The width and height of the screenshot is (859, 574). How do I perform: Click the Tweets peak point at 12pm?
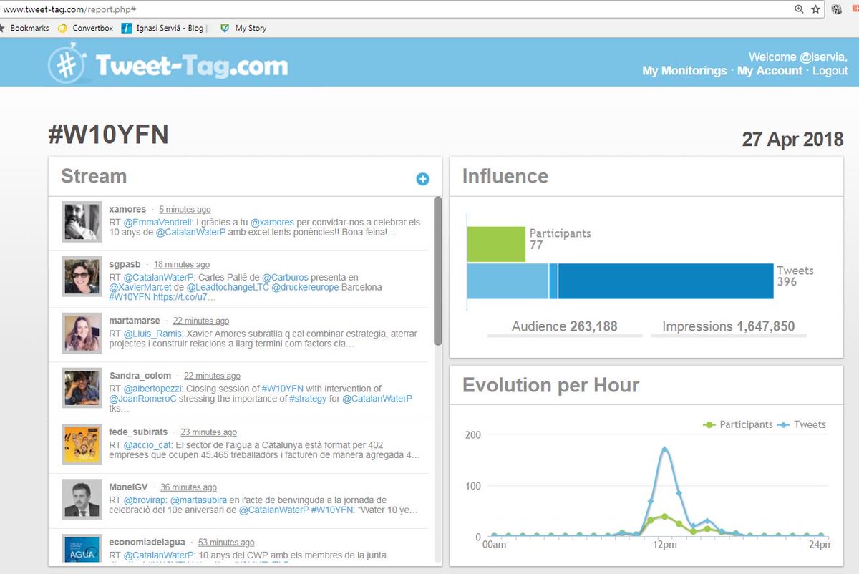pyautogui.click(x=665, y=449)
